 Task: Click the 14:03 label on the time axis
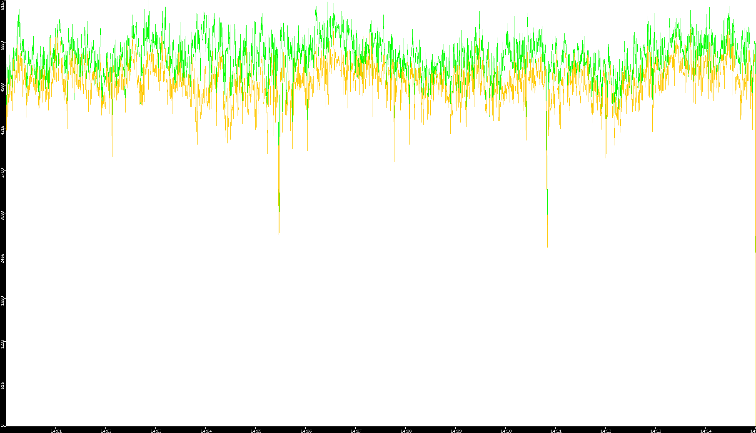coord(156,431)
